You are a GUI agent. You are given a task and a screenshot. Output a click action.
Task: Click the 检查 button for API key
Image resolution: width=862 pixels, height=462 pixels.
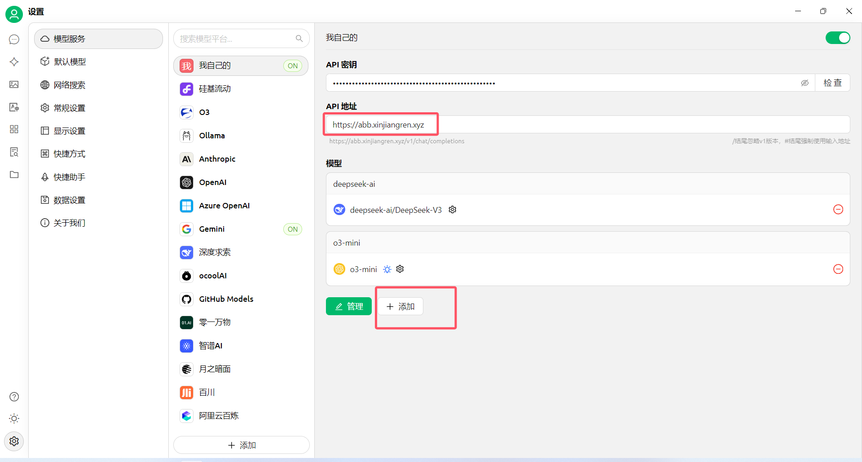pyautogui.click(x=832, y=83)
